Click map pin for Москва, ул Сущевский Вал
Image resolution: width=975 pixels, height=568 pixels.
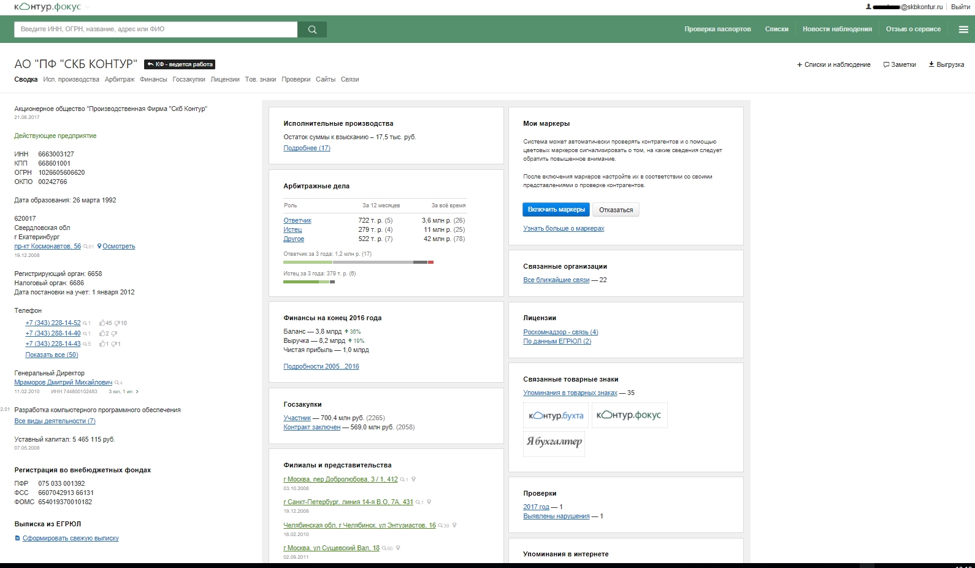(x=398, y=548)
